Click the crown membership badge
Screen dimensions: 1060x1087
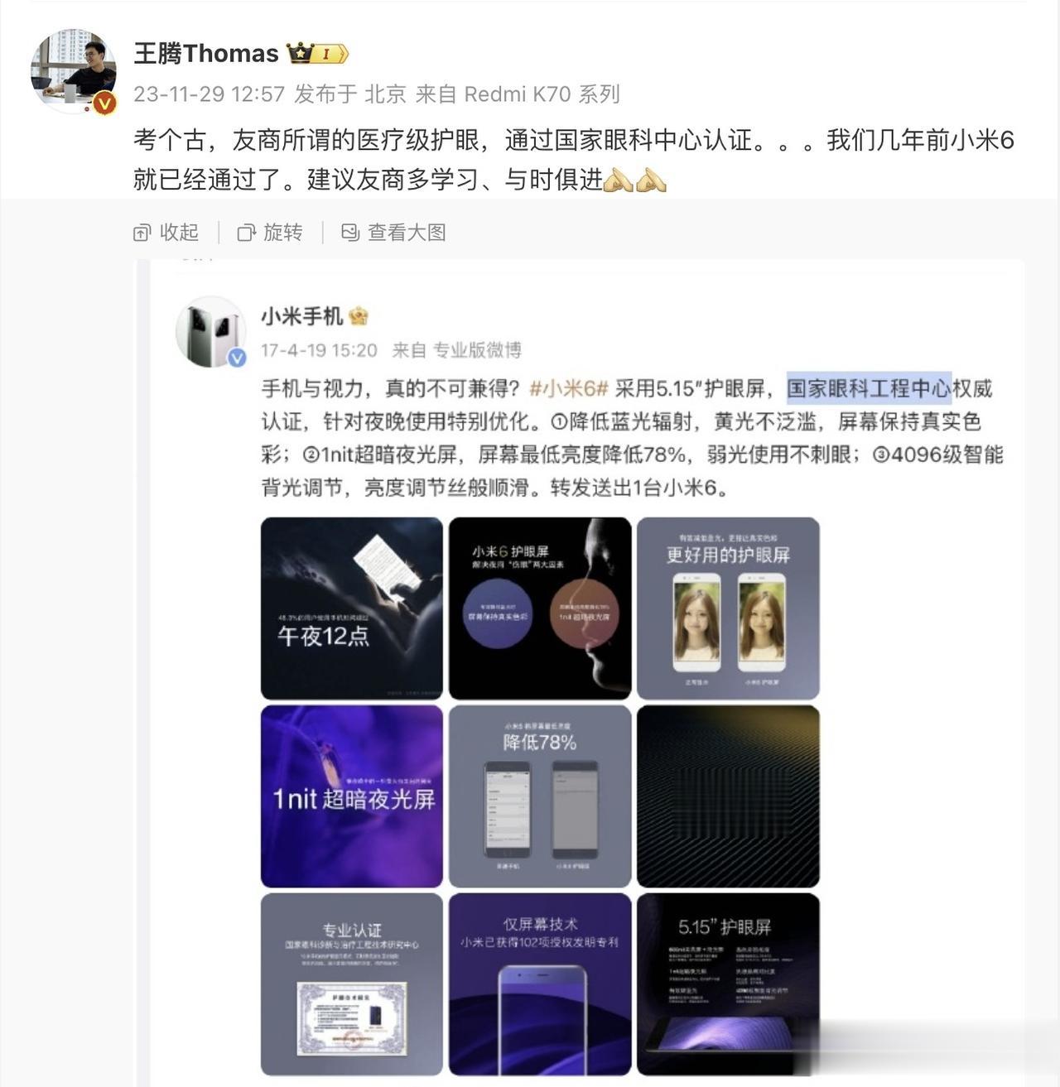[x=318, y=54]
